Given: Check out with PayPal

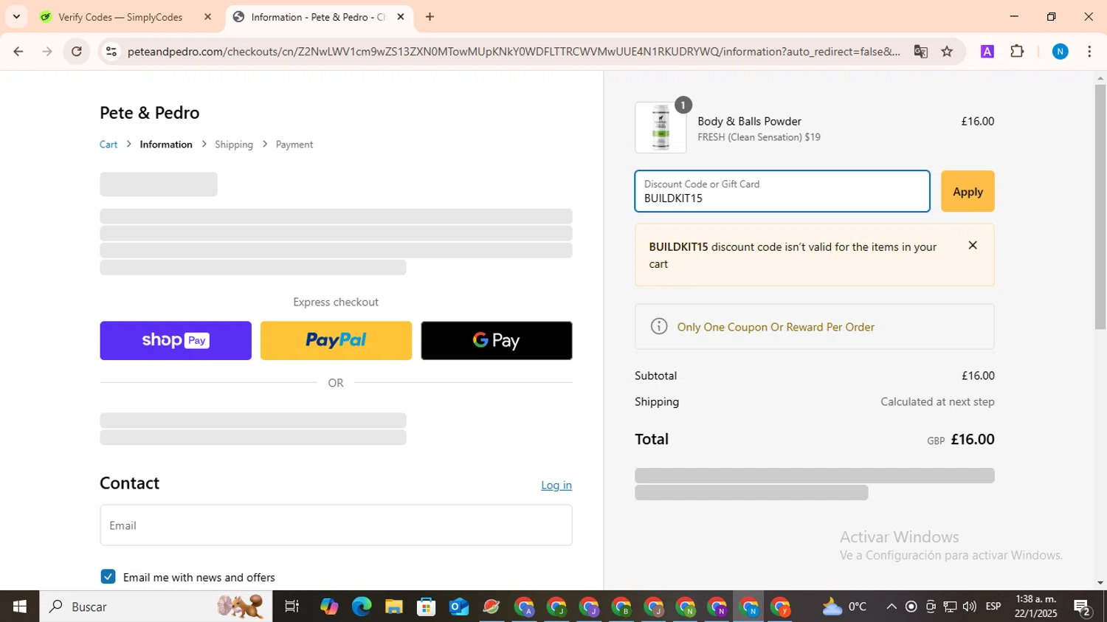Looking at the screenshot, I should pyautogui.click(x=336, y=340).
